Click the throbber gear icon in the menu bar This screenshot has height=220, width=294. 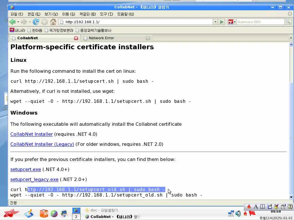[290, 14]
